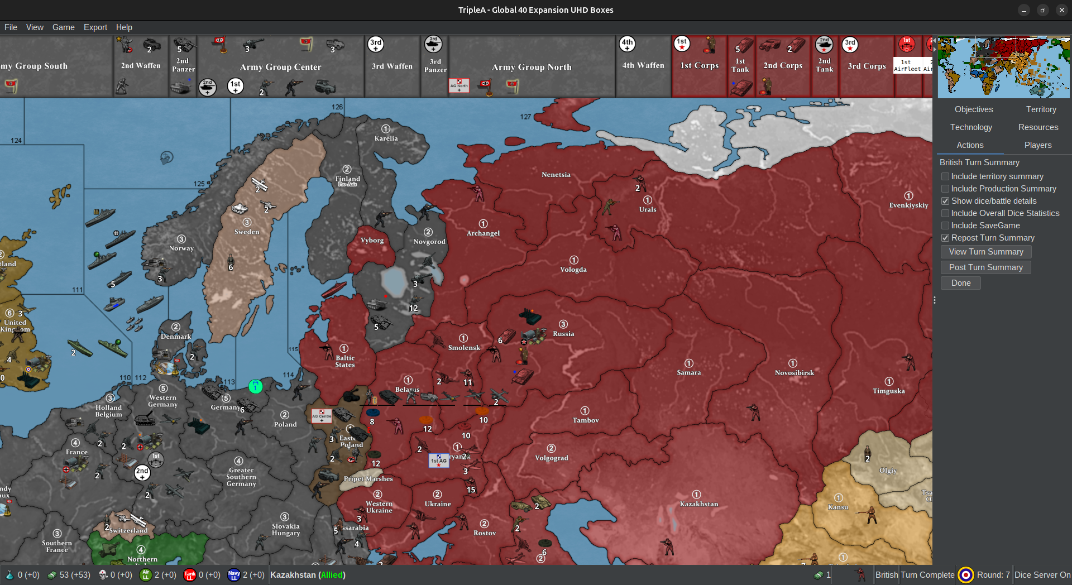Image resolution: width=1072 pixels, height=585 pixels.
Task: Click the Novosibirsk territory label
Action: 794,373
